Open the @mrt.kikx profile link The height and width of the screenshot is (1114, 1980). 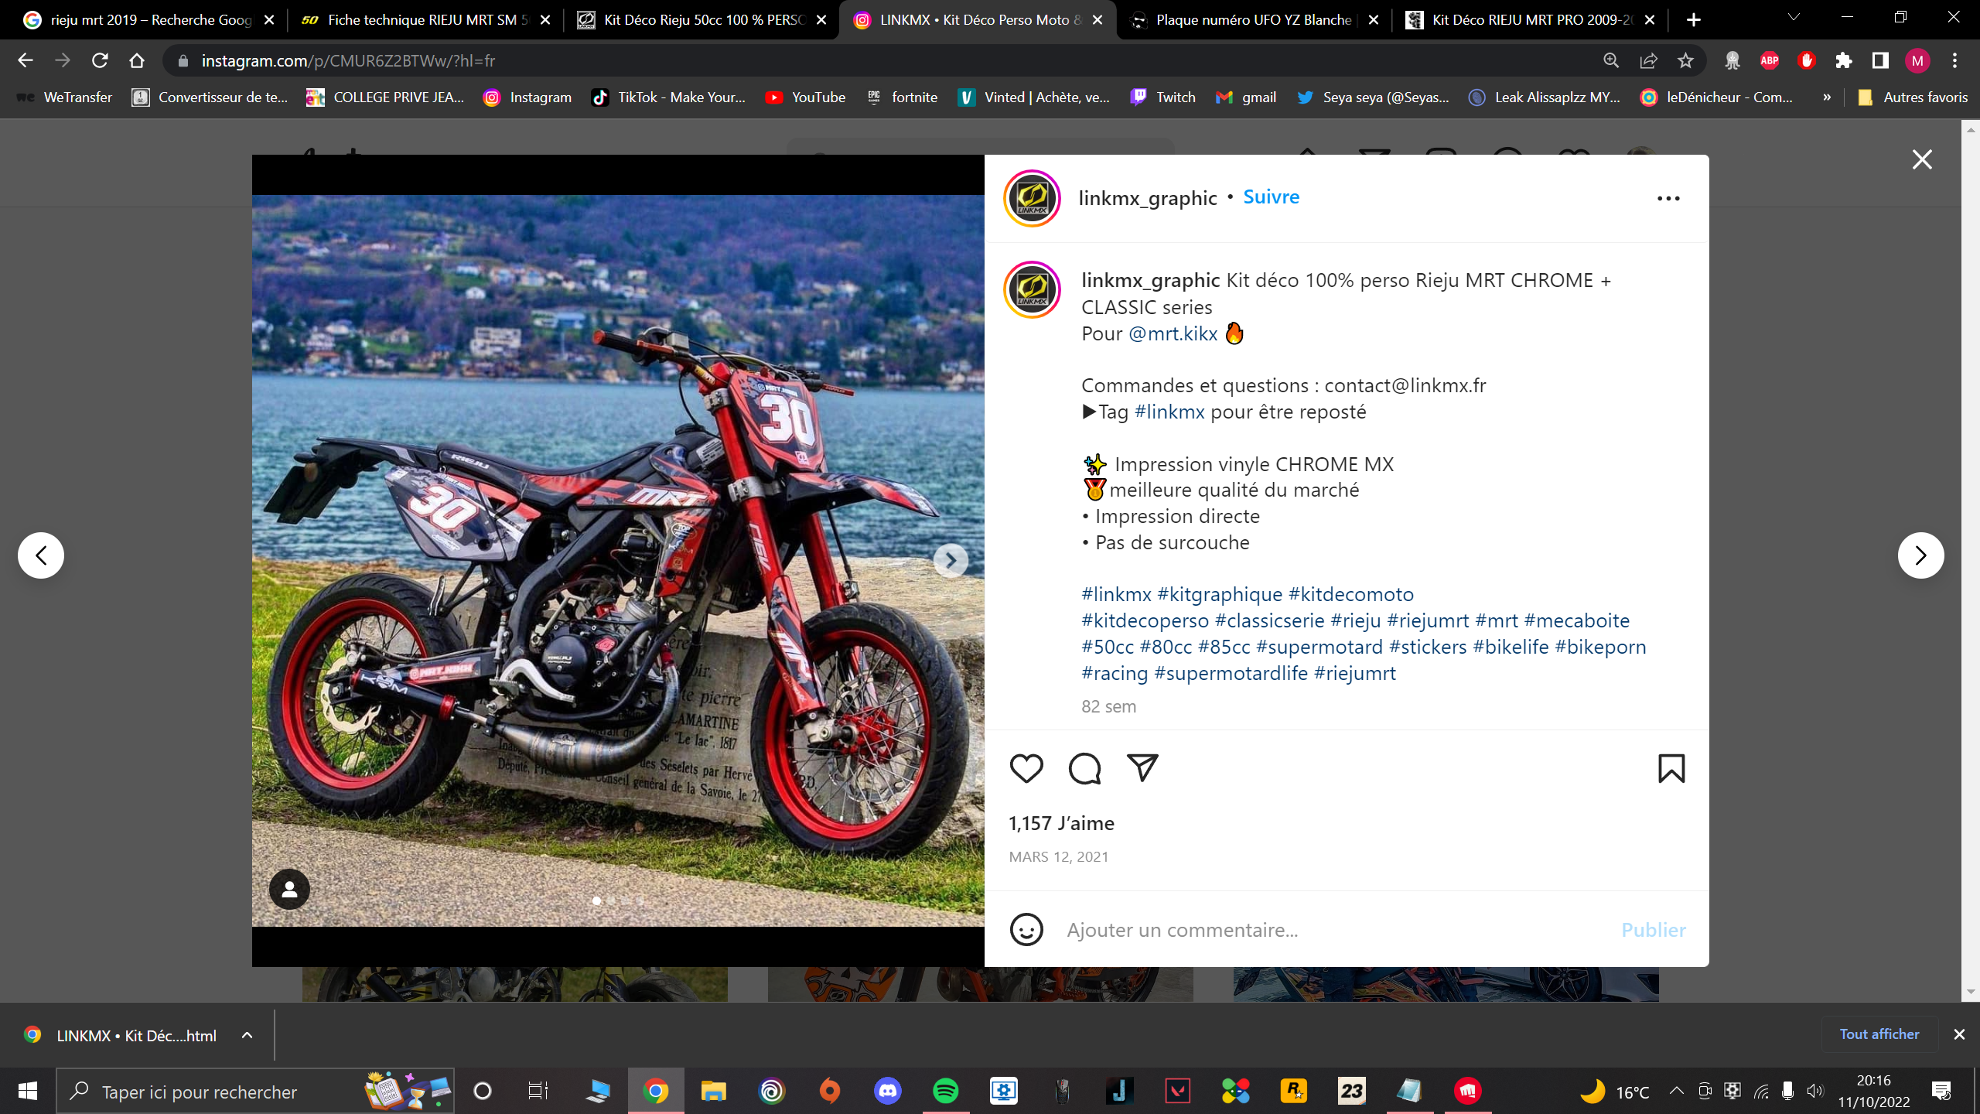pyautogui.click(x=1173, y=333)
